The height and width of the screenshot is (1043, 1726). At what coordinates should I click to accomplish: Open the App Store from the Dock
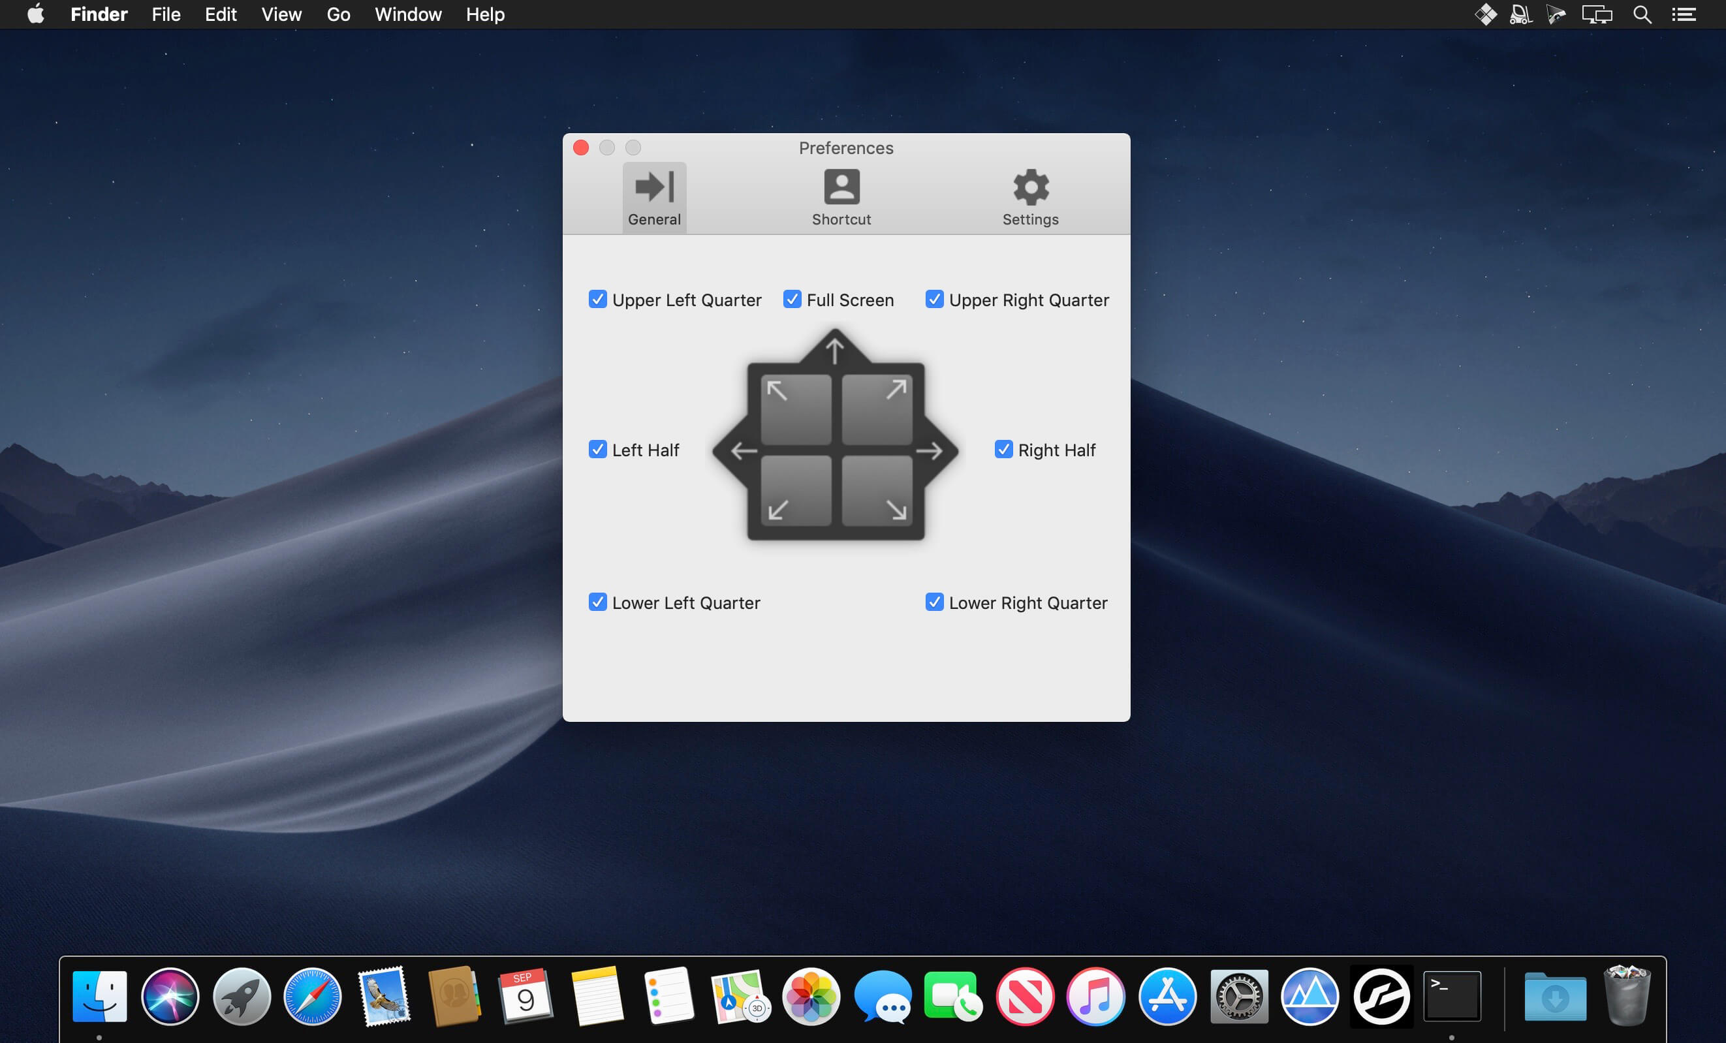(1168, 997)
